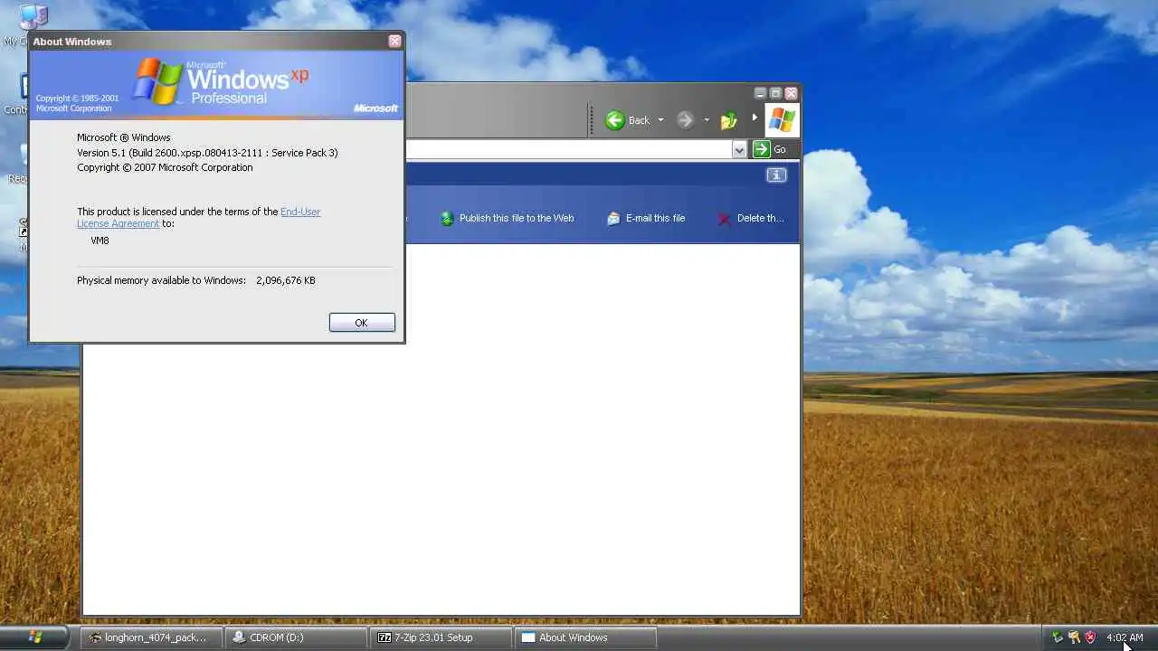Viewport: 1158px width, 651px height.
Task: Maximize the Explorer window behind dialog
Action: 775,93
